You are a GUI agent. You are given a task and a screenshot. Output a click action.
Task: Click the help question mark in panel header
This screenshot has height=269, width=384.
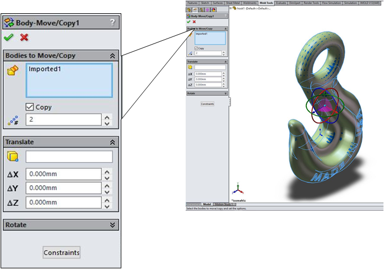point(112,23)
